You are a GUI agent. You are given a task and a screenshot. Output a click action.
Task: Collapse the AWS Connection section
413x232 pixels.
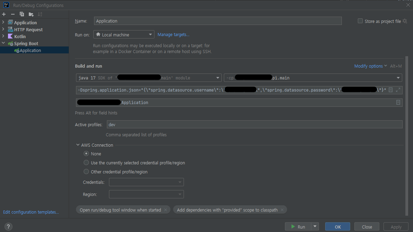(x=78, y=145)
